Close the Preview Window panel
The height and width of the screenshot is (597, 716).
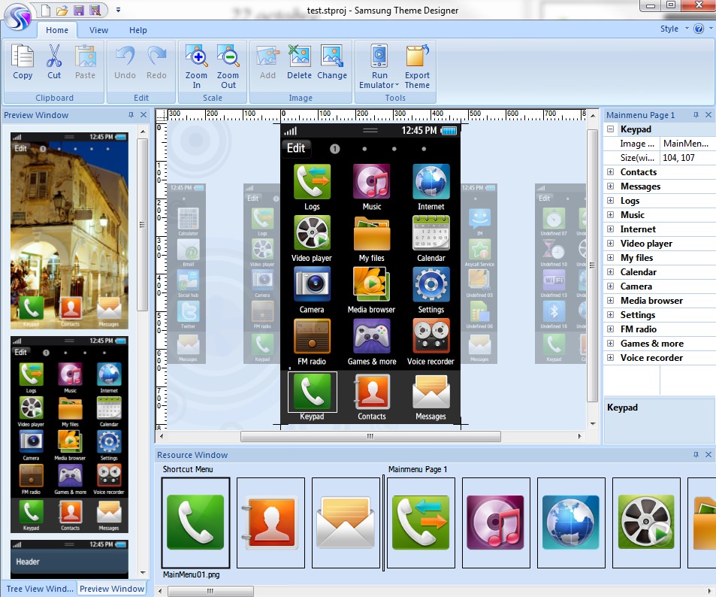[x=144, y=115]
